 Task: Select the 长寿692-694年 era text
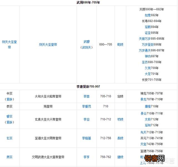pos(152,21)
